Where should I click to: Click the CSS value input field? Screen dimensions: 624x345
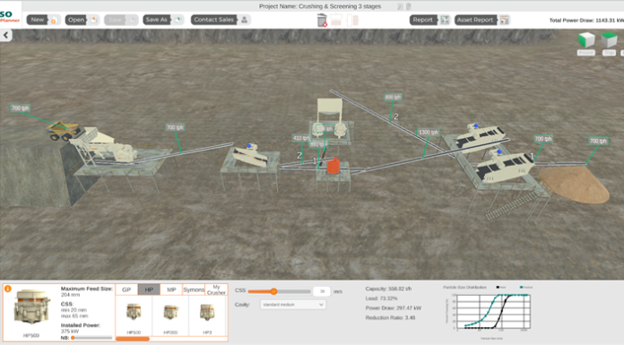[322, 291]
